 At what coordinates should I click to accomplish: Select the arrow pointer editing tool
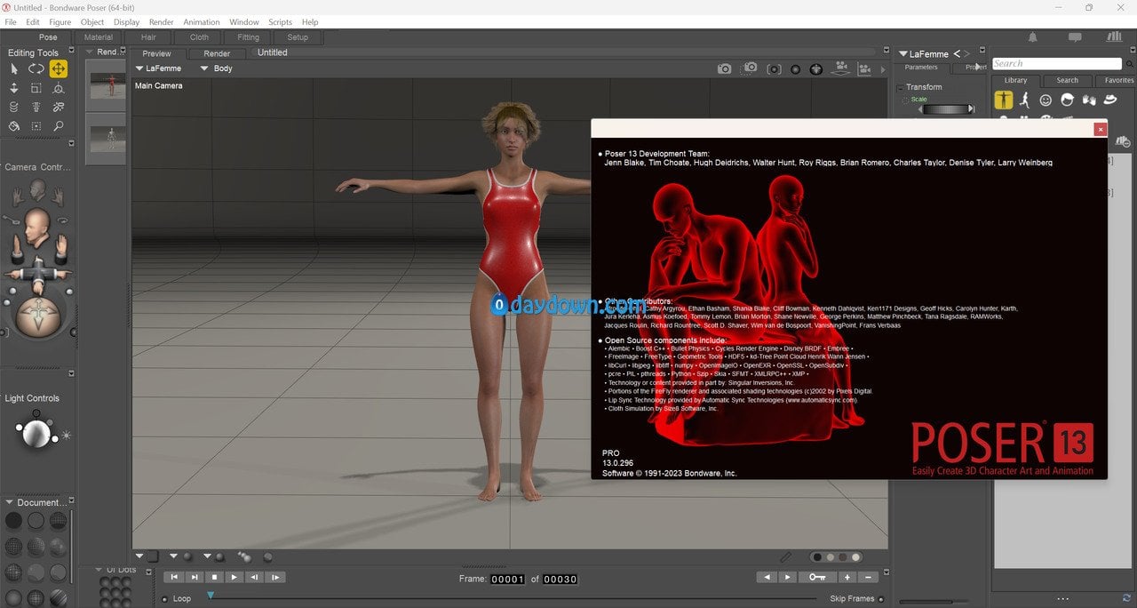point(14,68)
